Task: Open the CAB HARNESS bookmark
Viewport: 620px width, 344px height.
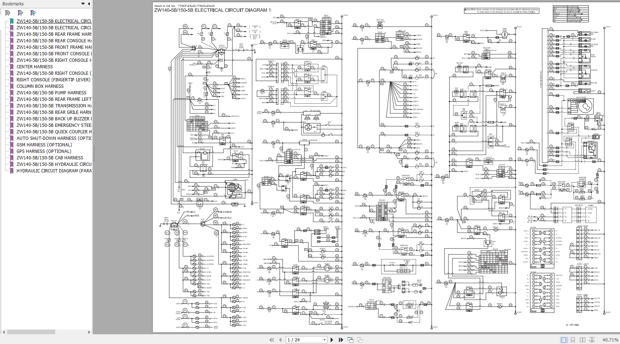Action: (x=50, y=158)
